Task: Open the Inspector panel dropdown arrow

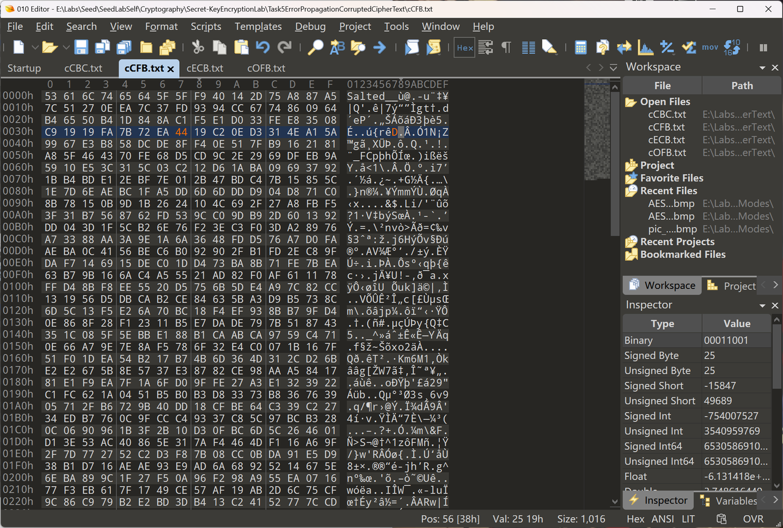Action: [x=763, y=306]
